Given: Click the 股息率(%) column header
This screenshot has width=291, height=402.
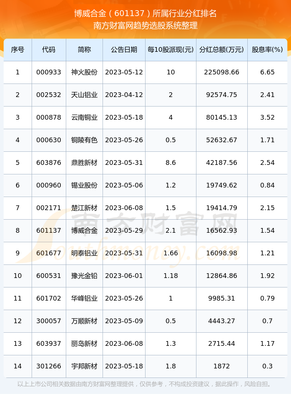Looking at the screenshot, I should (x=267, y=50).
